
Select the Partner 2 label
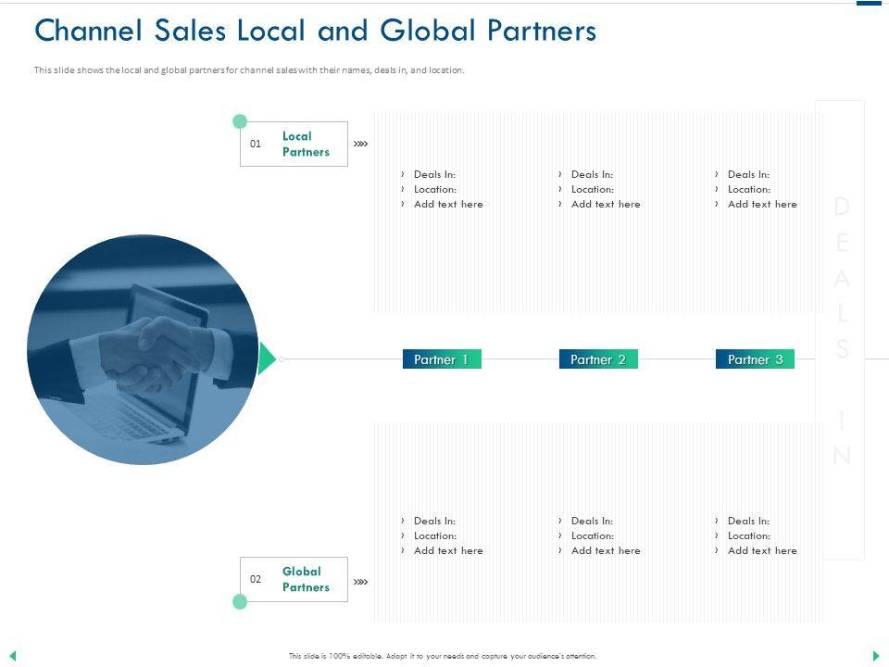(598, 359)
